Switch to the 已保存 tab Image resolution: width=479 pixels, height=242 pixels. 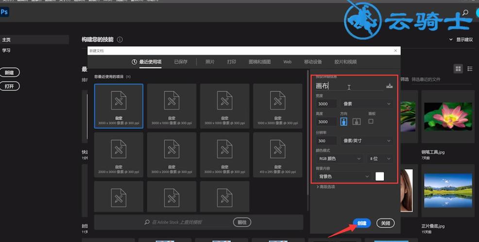click(181, 62)
